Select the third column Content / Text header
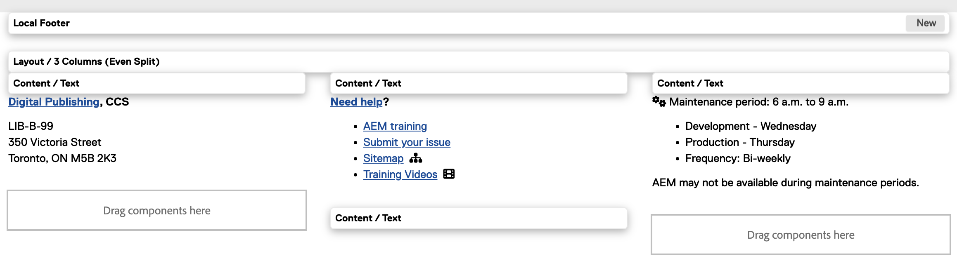This screenshot has width=957, height=263. 800,83
